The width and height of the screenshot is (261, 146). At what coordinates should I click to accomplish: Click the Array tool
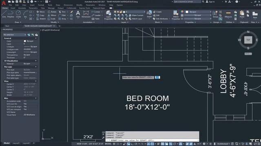(x=62, y=19)
